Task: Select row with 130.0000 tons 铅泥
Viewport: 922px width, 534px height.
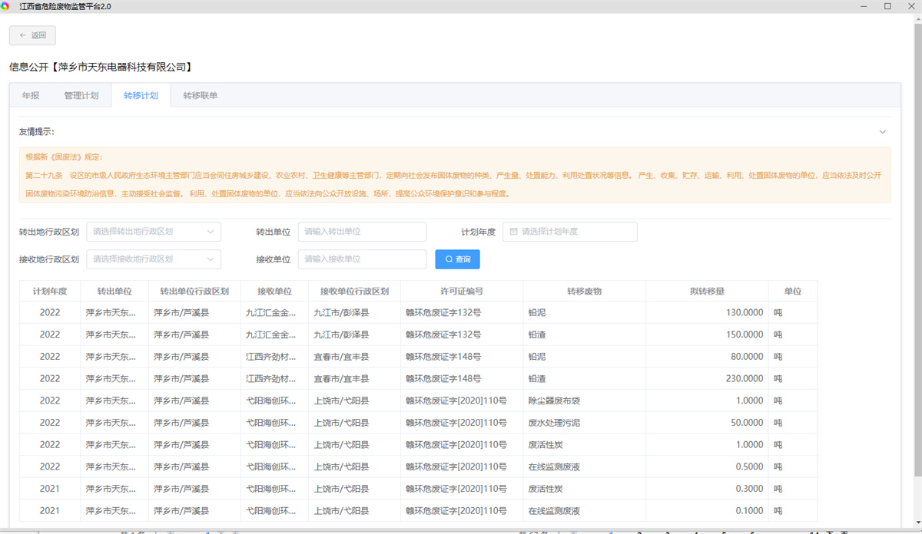Action: (x=418, y=313)
